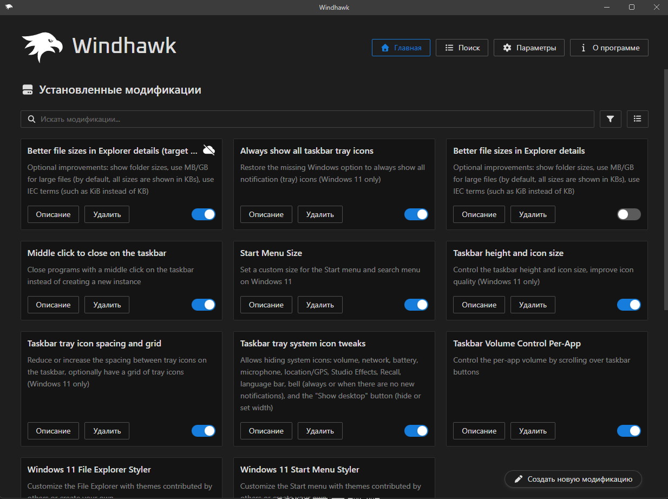Enable Better file sizes in Explorer details

629,214
